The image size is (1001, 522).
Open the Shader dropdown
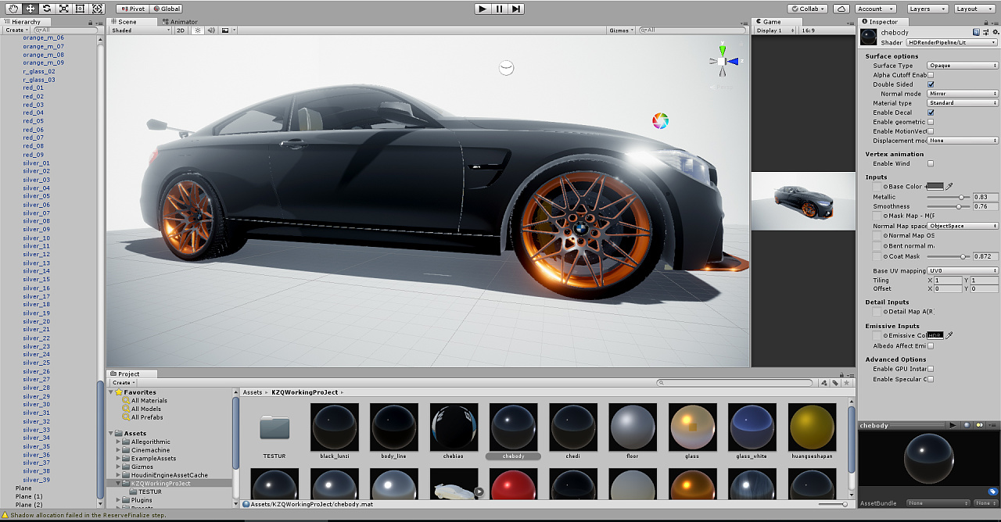click(x=952, y=42)
